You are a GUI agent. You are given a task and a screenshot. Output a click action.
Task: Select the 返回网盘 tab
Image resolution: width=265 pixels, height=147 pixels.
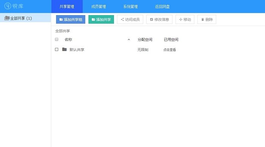[x=162, y=6]
